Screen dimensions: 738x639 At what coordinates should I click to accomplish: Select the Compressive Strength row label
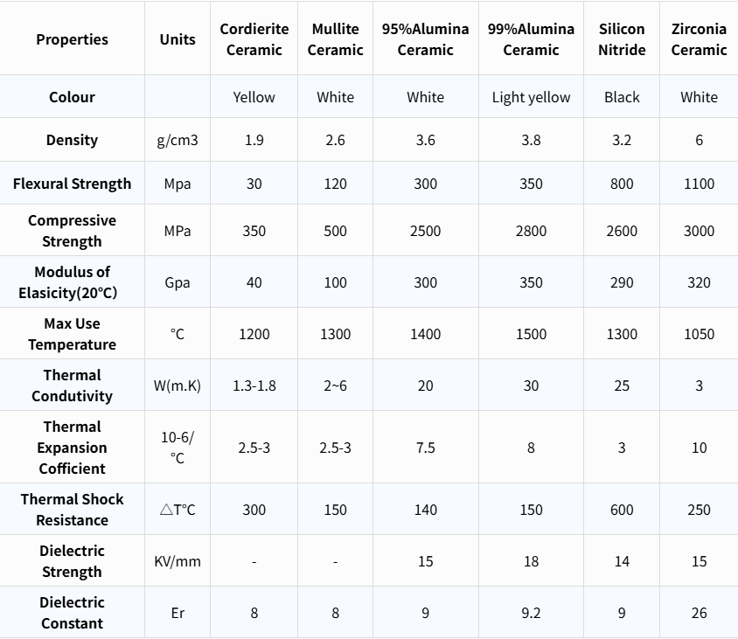pos(73,231)
